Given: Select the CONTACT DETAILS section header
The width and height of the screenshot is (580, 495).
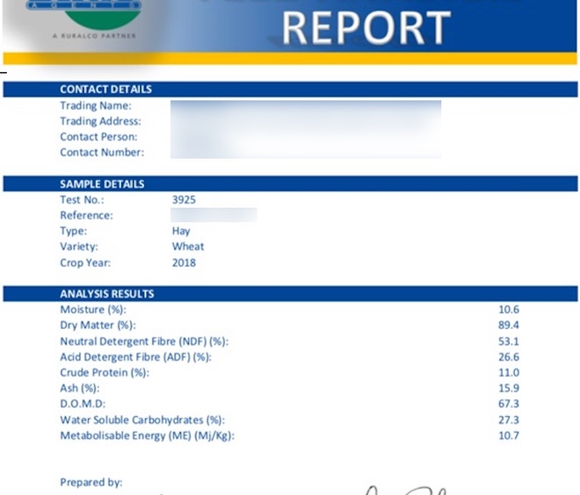Looking at the screenshot, I should click(105, 90).
